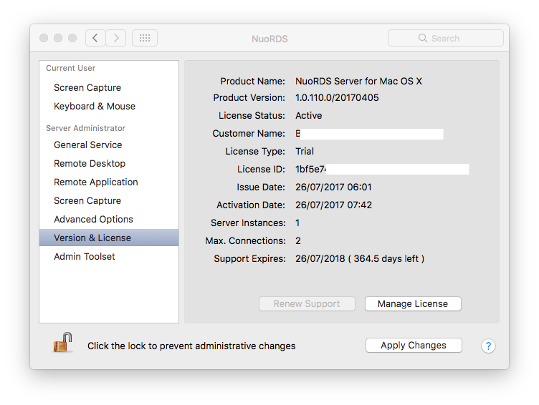Click the License Status value 'Active'
The width and height of the screenshot is (539, 405).
[x=309, y=116]
